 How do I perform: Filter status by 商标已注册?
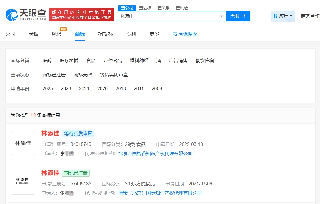point(54,75)
